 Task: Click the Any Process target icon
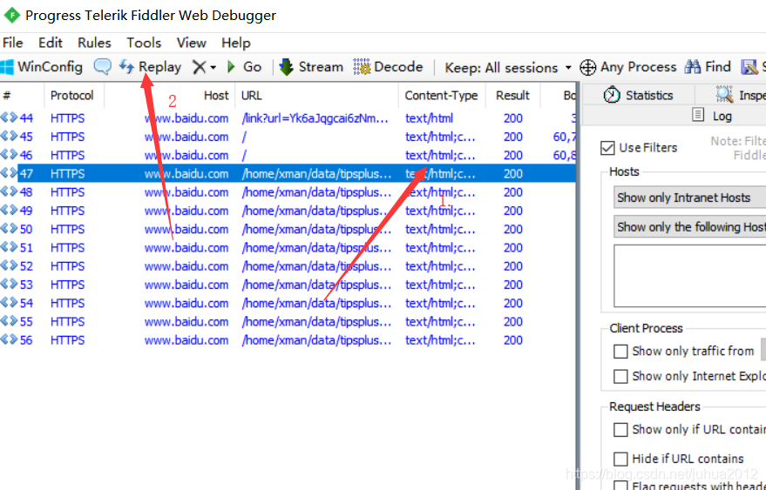pyautogui.click(x=587, y=67)
